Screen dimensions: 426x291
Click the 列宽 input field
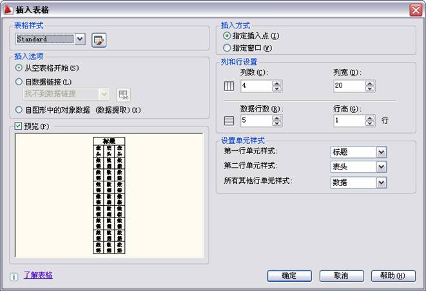349,86
